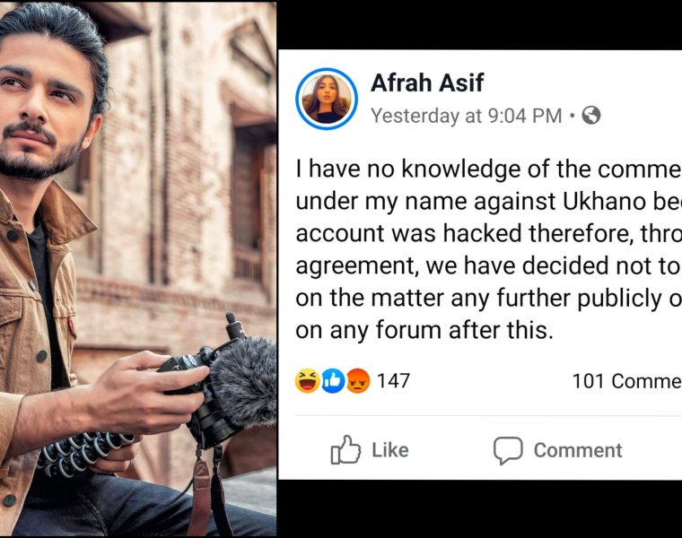Click the Afrah Asif name link
This screenshot has height=538, width=682.
(427, 83)
